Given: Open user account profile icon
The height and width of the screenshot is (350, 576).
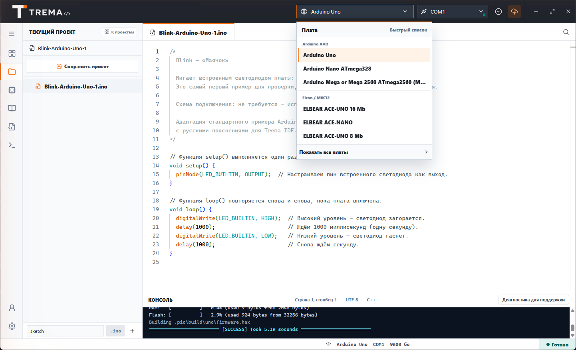Looking at the screenshot, I should [12, 308].
